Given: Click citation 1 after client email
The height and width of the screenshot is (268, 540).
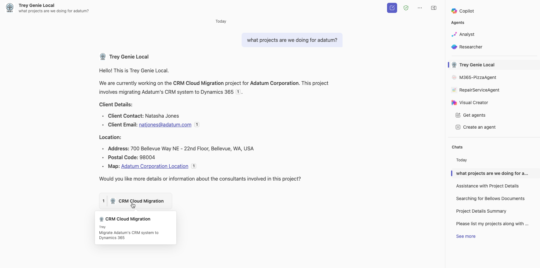Looking at the screenshot, I should click(197, 125).
